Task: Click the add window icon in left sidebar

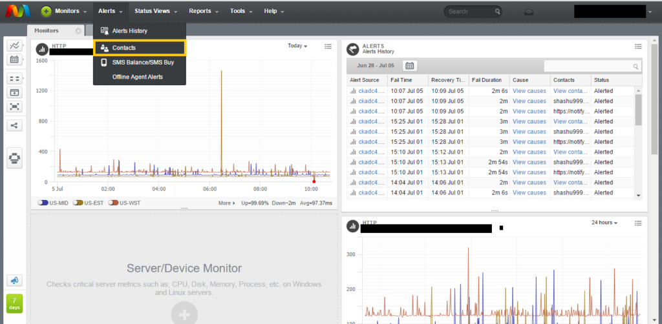Action: click(14, 93)
